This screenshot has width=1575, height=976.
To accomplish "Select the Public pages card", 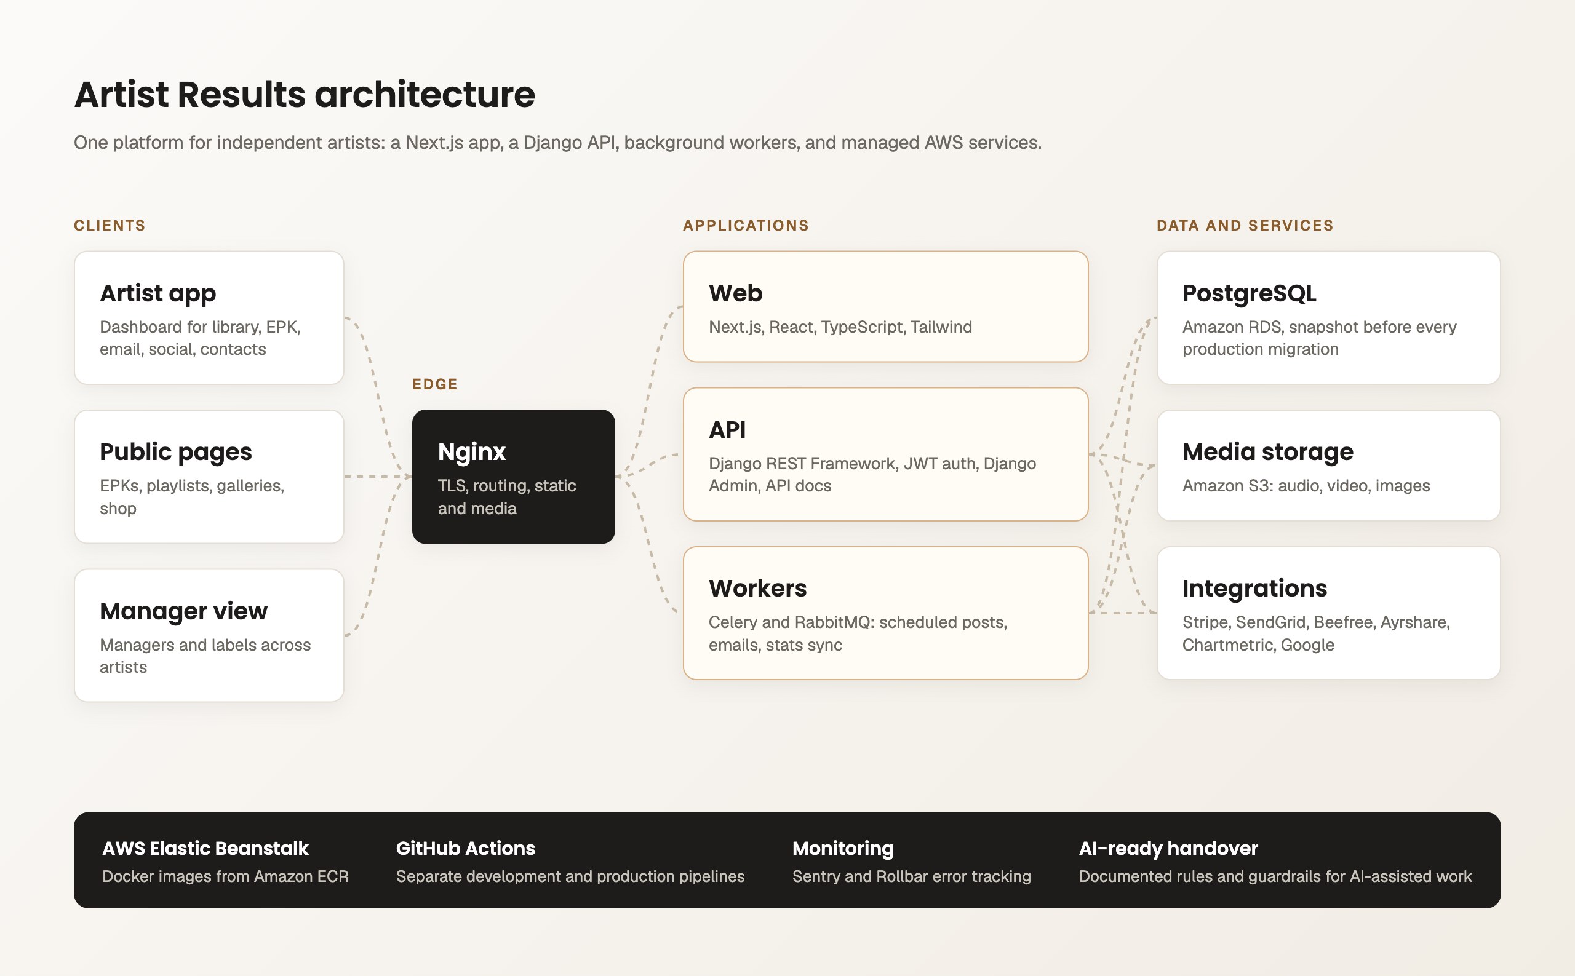I will click(x=209, y=477).
